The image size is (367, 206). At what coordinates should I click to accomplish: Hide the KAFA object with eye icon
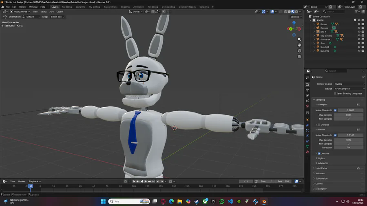(359, 31)
